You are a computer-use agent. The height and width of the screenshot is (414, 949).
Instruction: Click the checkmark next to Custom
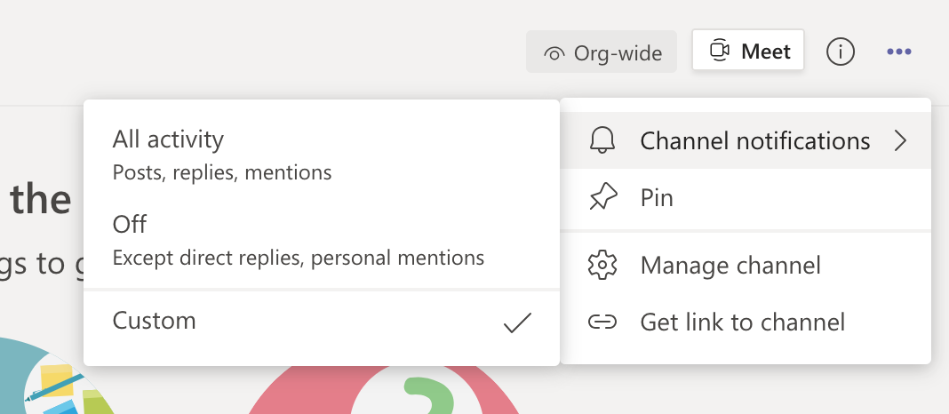tap(517, 322)
